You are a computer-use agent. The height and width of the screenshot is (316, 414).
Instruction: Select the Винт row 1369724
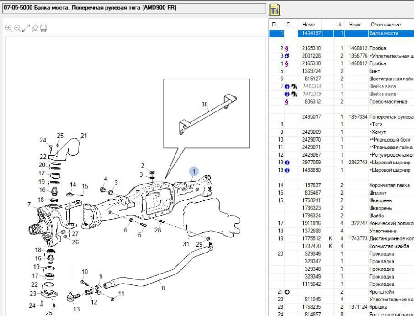[x=374, y=71]
